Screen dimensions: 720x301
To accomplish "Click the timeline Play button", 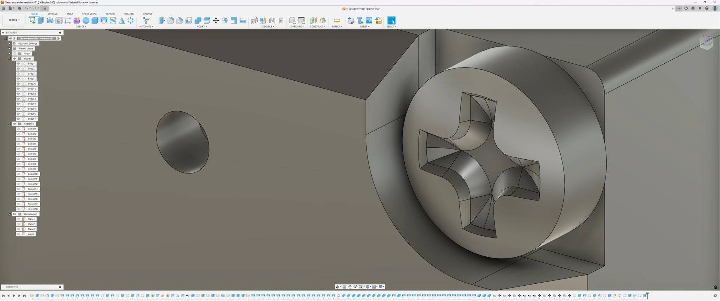I will coord(14,296).
